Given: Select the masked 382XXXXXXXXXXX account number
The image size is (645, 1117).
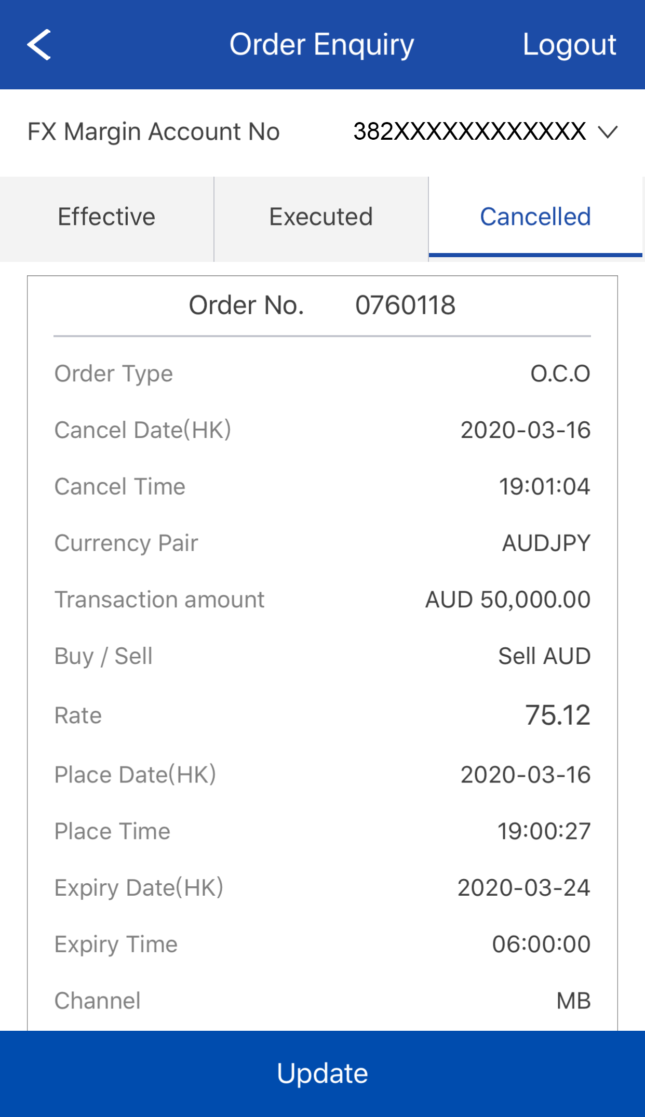Looking at the screenshot, I should tap(469, 131).
